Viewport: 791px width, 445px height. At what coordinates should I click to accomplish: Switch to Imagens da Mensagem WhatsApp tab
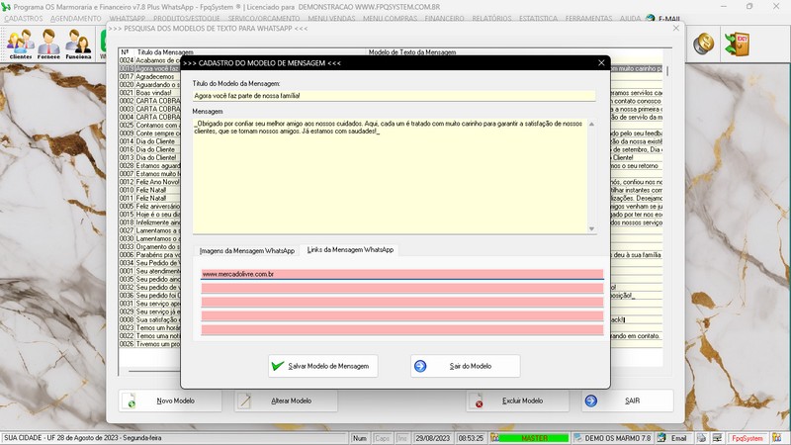tap(246, 251)
